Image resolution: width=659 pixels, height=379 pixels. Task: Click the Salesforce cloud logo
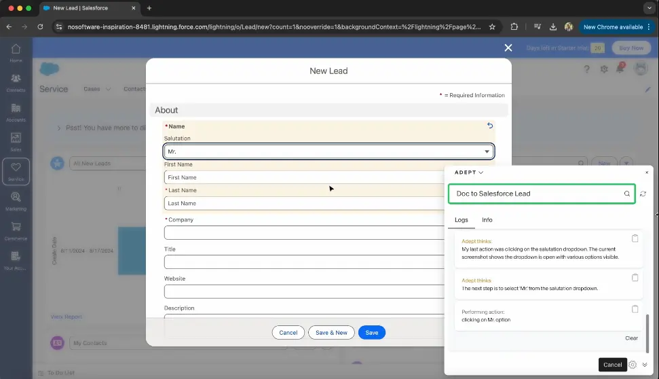point(50,69)
